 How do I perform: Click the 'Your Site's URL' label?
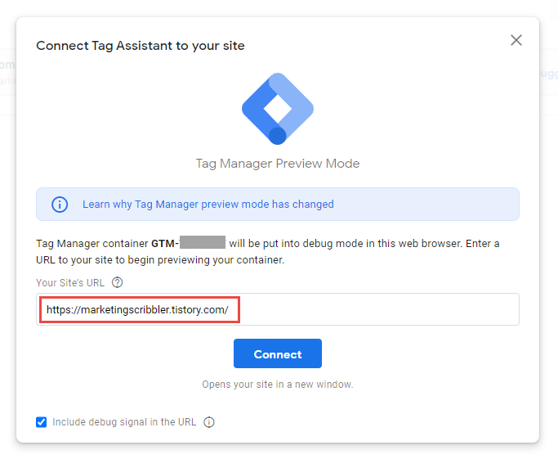[x=70, y=283]
